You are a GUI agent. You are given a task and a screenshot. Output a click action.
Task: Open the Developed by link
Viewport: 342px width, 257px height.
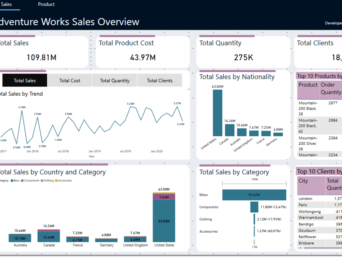tap(333, 23)
